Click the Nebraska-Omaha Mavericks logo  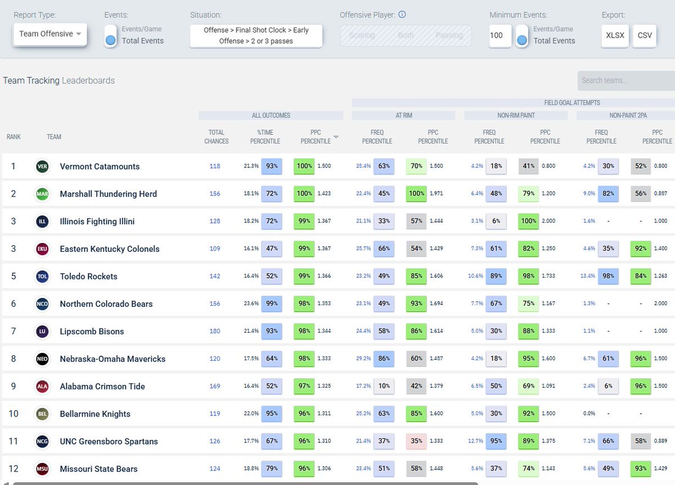pyautogui.click(x=42, y=359)
